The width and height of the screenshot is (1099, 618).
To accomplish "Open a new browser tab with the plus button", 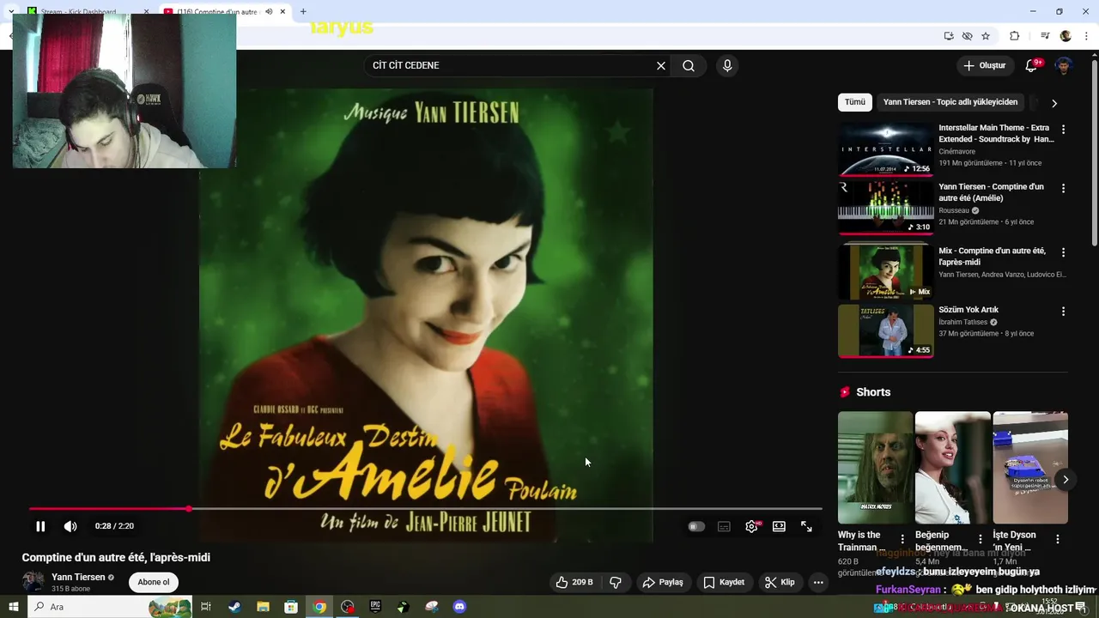I will 303,12.
